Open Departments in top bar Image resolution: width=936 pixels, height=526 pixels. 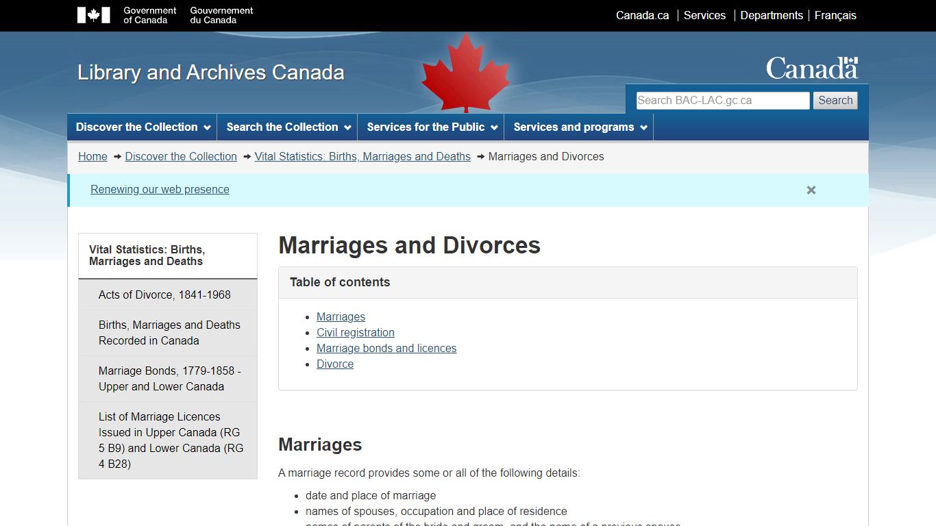(772, 15)
